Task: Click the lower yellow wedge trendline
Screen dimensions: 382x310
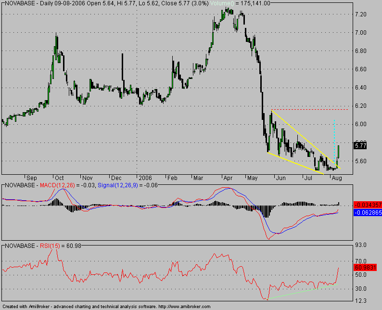Action: tap(295, 163)
